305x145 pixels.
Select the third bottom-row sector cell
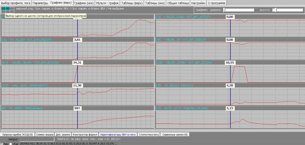pos(12,12)
